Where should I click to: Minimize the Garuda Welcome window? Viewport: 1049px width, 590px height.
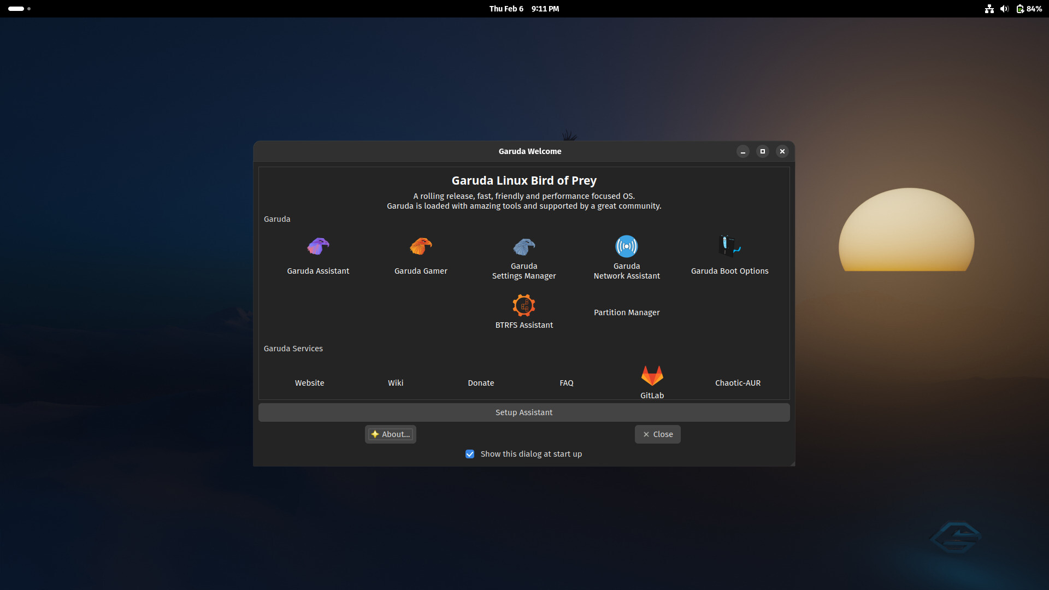point(743,151)
